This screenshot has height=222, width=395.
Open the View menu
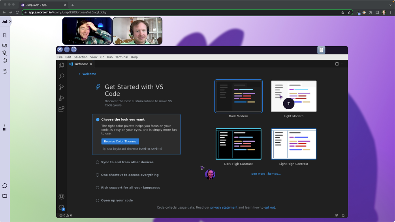(94, 57)
